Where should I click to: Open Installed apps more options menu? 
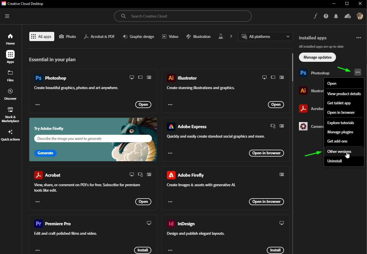pos(358,38)
